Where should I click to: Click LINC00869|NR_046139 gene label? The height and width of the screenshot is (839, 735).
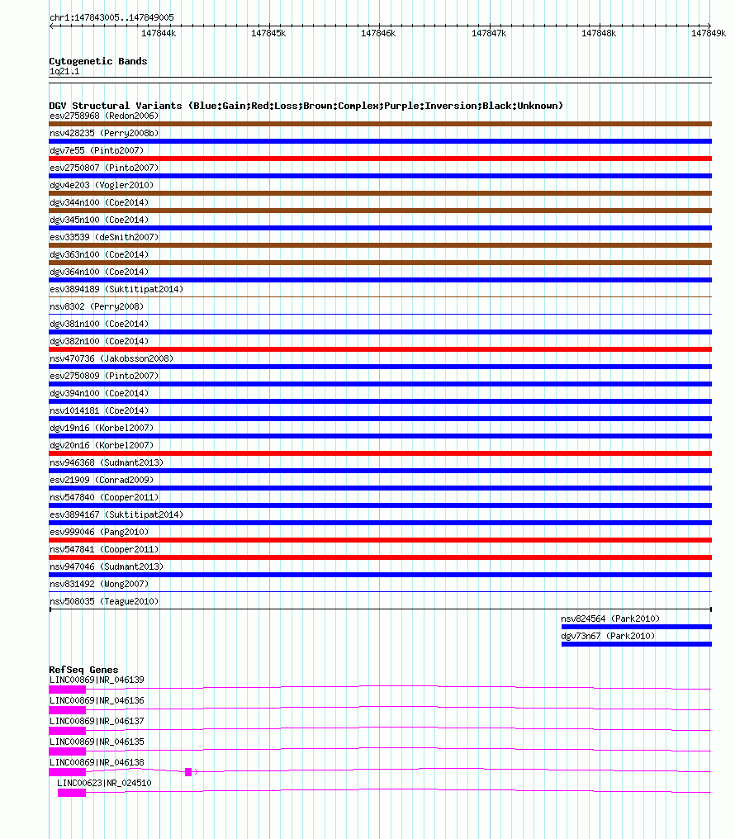pyautogui.click(x=97, y=680)
